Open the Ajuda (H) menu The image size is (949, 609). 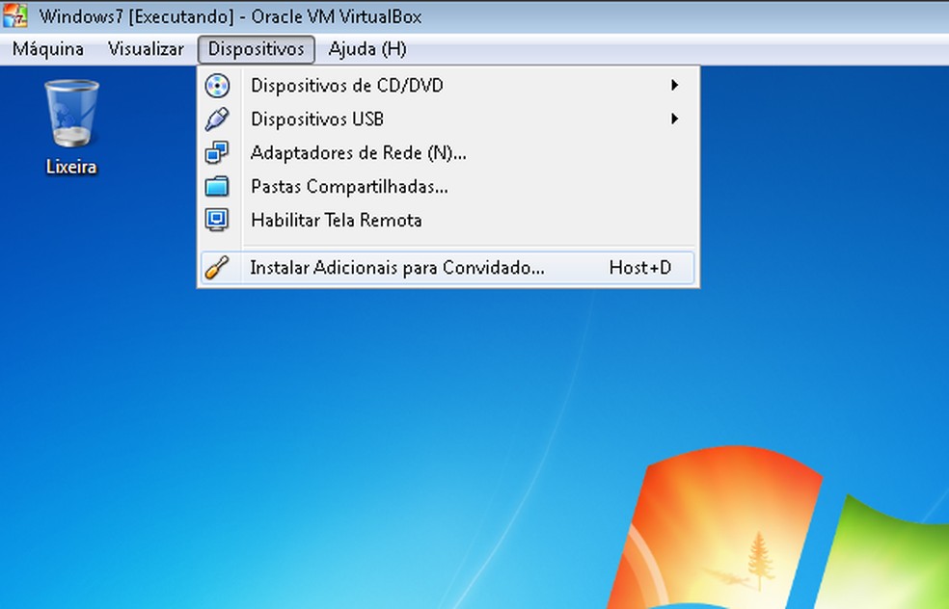click(x=367, y=49)
